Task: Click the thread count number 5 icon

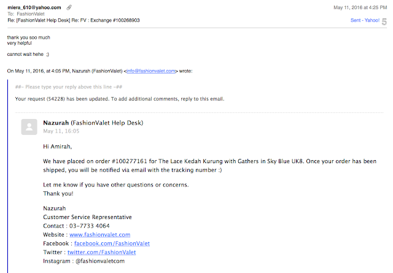Action: 384,22
